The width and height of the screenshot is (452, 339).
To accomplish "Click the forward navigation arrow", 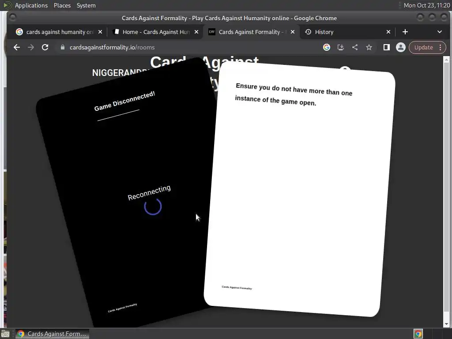I will click(x=31, y=47).
